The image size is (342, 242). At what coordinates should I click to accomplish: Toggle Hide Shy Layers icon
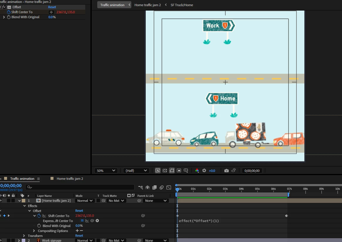(x=147, y=187)
